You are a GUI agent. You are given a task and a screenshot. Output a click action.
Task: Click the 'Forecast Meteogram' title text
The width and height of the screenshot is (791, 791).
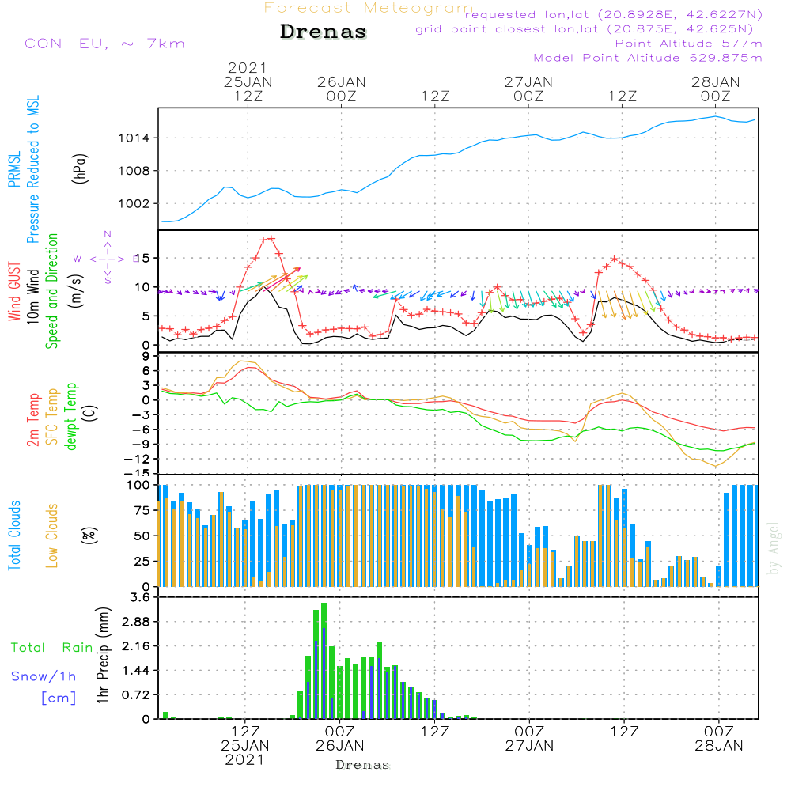(x=369, y=8)
